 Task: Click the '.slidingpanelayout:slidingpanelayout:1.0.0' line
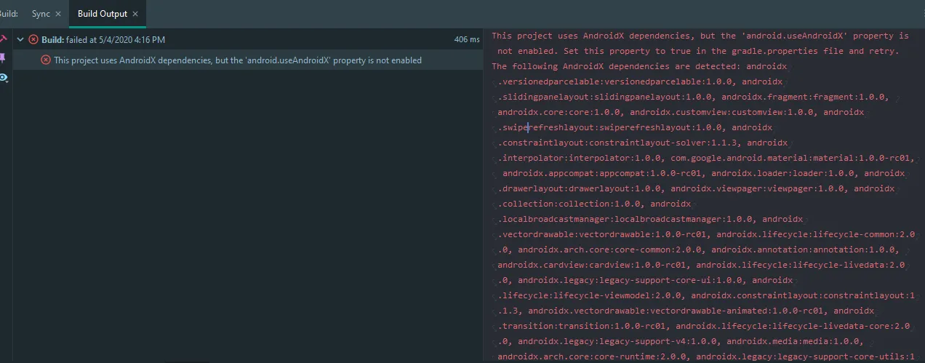[693, 97]
